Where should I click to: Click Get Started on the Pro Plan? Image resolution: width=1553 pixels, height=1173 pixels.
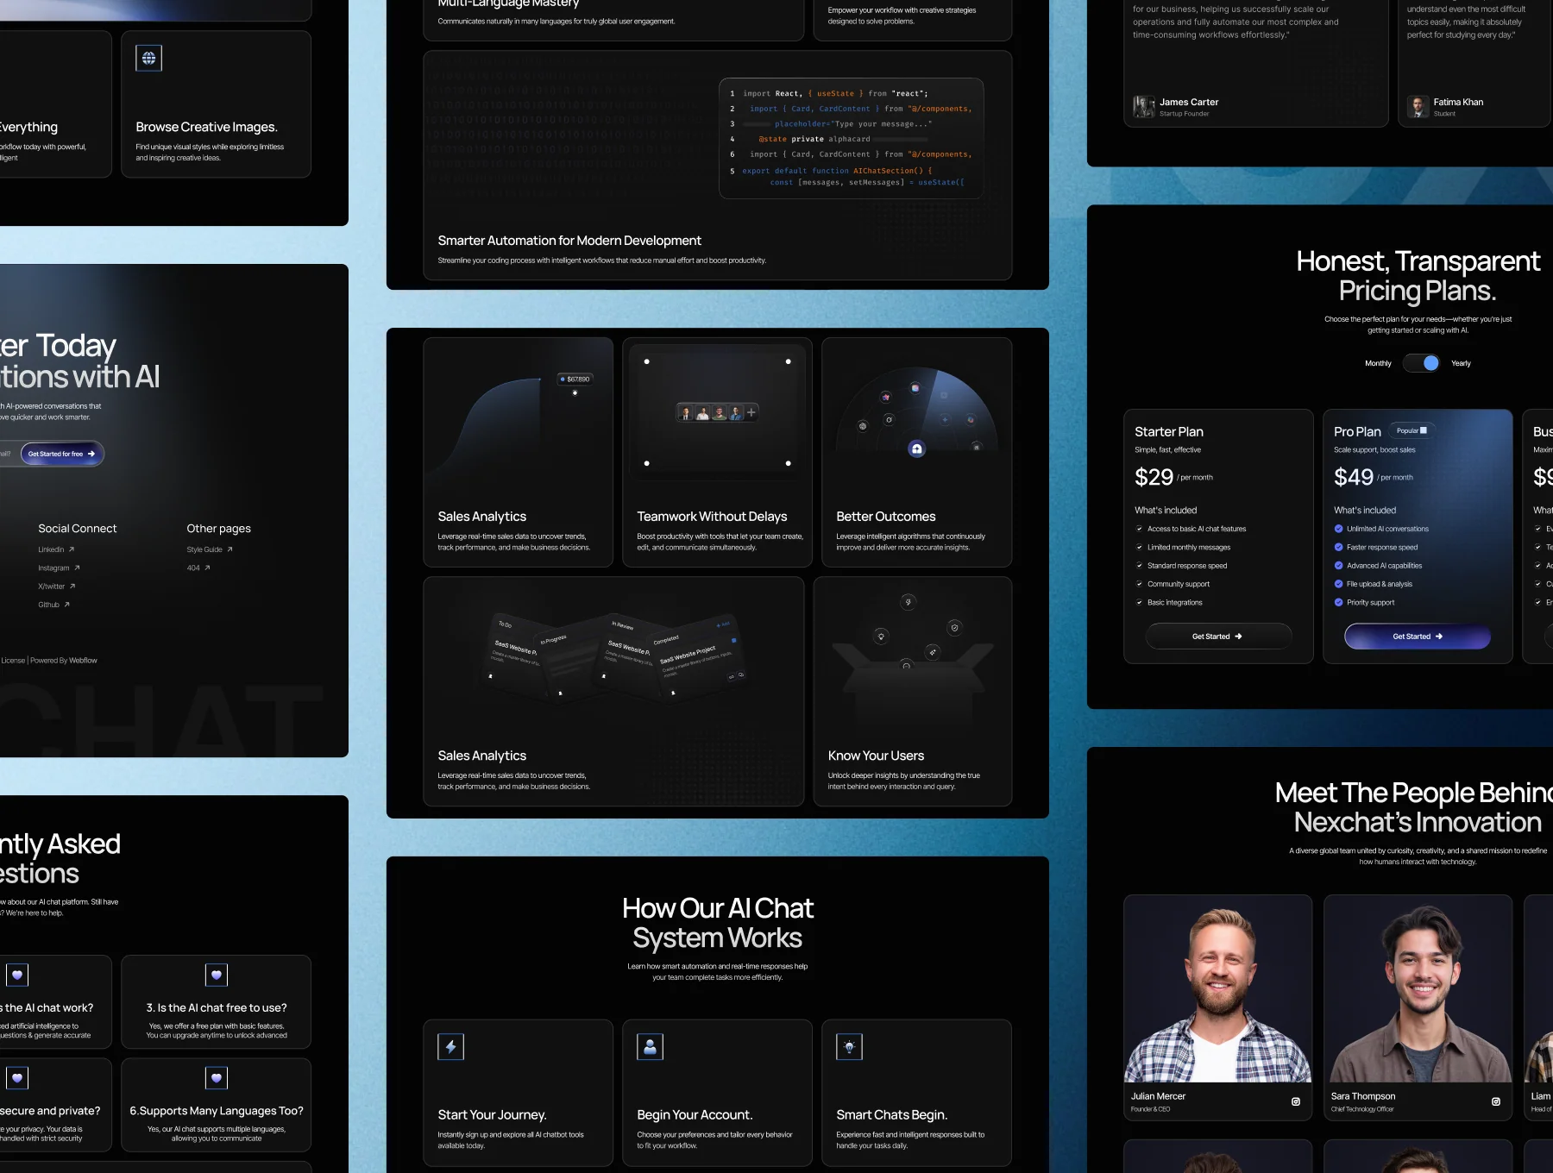[x=1417, y=637]
